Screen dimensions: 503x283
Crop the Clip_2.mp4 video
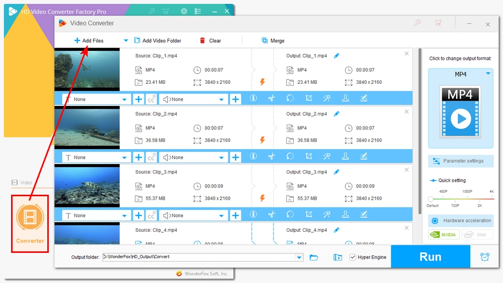[x=309, y=156]
